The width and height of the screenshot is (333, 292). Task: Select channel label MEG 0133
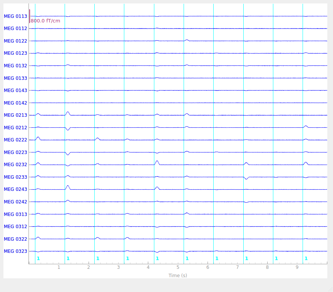click(x=16, y=78)
